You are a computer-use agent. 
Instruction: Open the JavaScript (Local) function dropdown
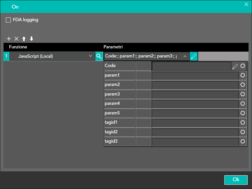(x=52, y=56)
